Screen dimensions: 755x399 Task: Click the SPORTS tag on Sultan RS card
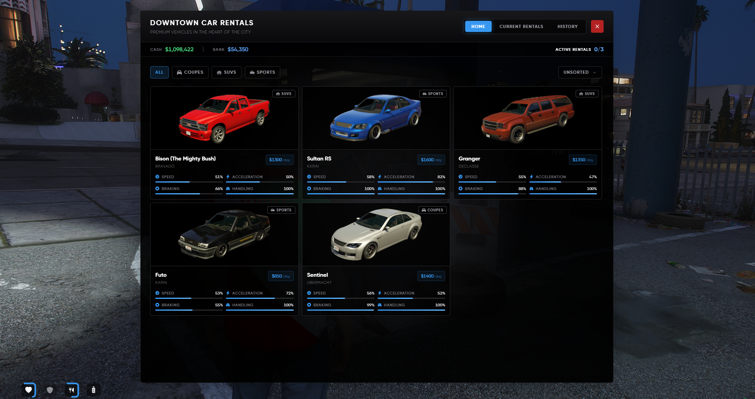coord(433,94)
